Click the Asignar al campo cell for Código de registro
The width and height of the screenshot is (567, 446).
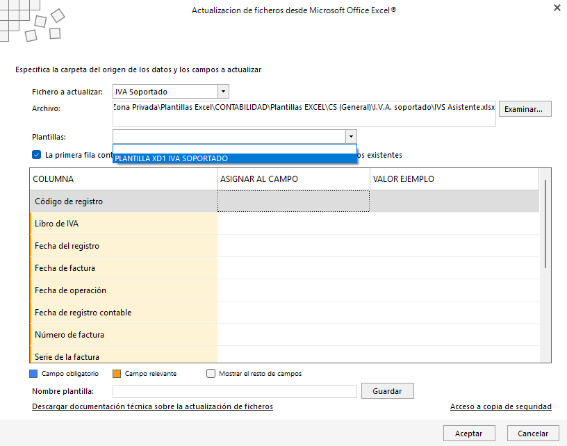pos(293,201)
